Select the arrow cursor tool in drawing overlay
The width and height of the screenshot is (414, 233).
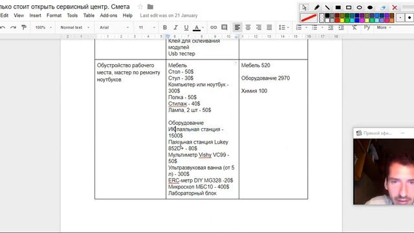point(305,7)
